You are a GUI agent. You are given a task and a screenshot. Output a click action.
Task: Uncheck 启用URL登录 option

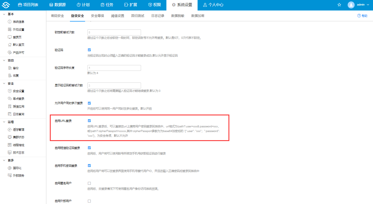pos(89,120)
